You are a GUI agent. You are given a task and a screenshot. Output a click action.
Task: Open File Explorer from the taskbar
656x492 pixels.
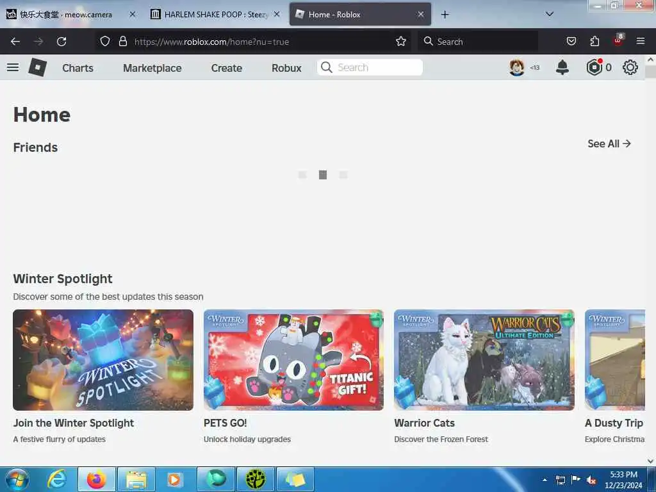136,479
